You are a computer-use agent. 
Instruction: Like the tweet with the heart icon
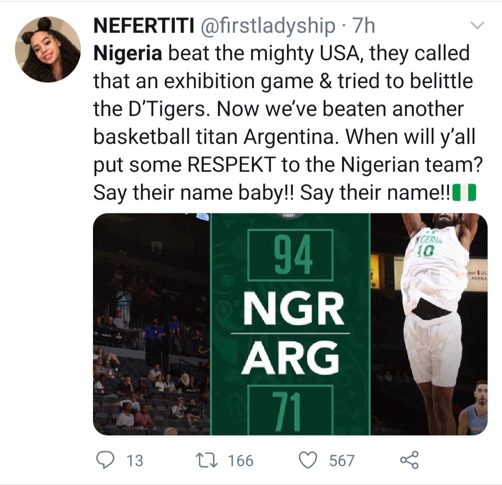point(306,460)
